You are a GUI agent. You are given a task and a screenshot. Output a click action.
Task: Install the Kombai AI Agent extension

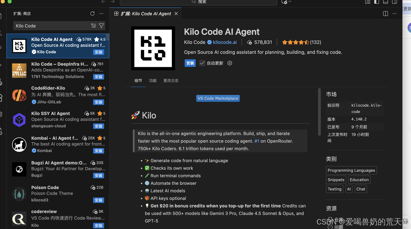[99, 151]
